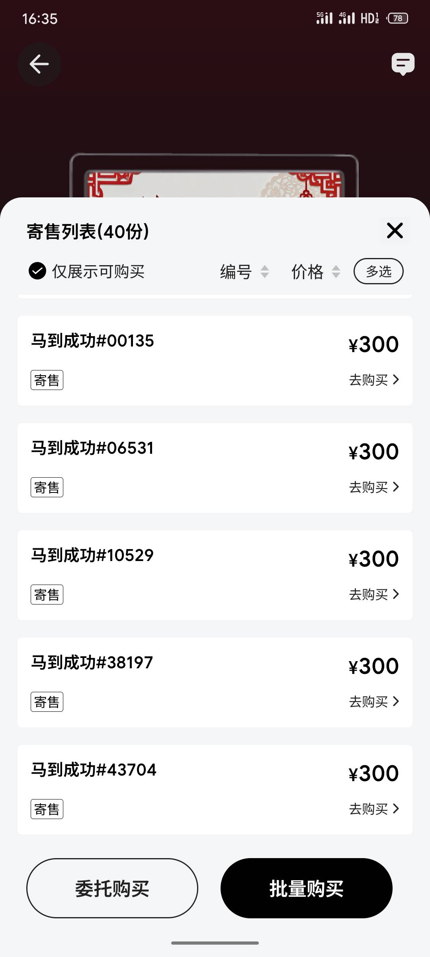430x957 pixels.
Task: Sort listings by 编号
Action: pyautogui.click(x=244, y=272)
